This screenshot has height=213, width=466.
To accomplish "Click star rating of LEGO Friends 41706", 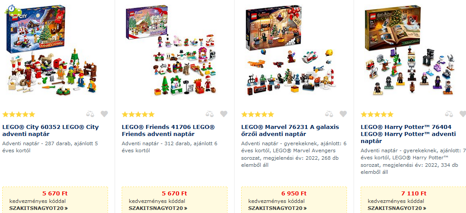I will (138, 114).
